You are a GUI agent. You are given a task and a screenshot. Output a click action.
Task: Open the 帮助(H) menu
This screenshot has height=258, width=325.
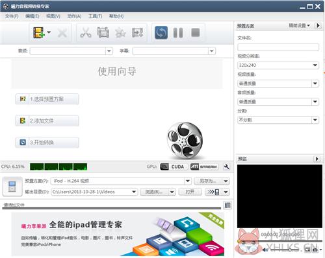click(116, 16)
